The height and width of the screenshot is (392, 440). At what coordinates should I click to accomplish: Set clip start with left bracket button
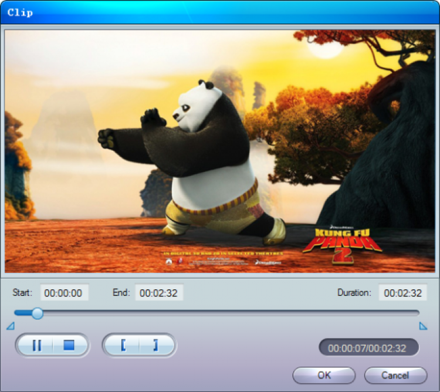123,345
